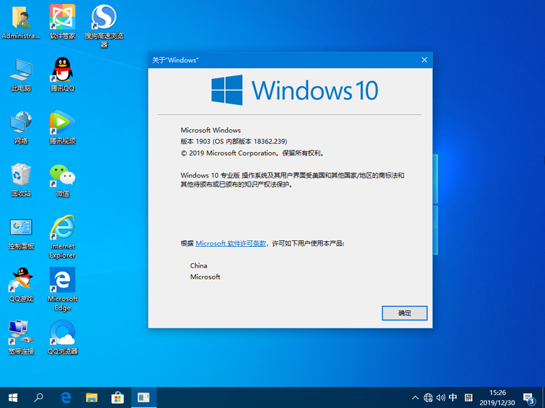
Task: Expand the hidden system tray icons
Action: (x=414, y=397)
